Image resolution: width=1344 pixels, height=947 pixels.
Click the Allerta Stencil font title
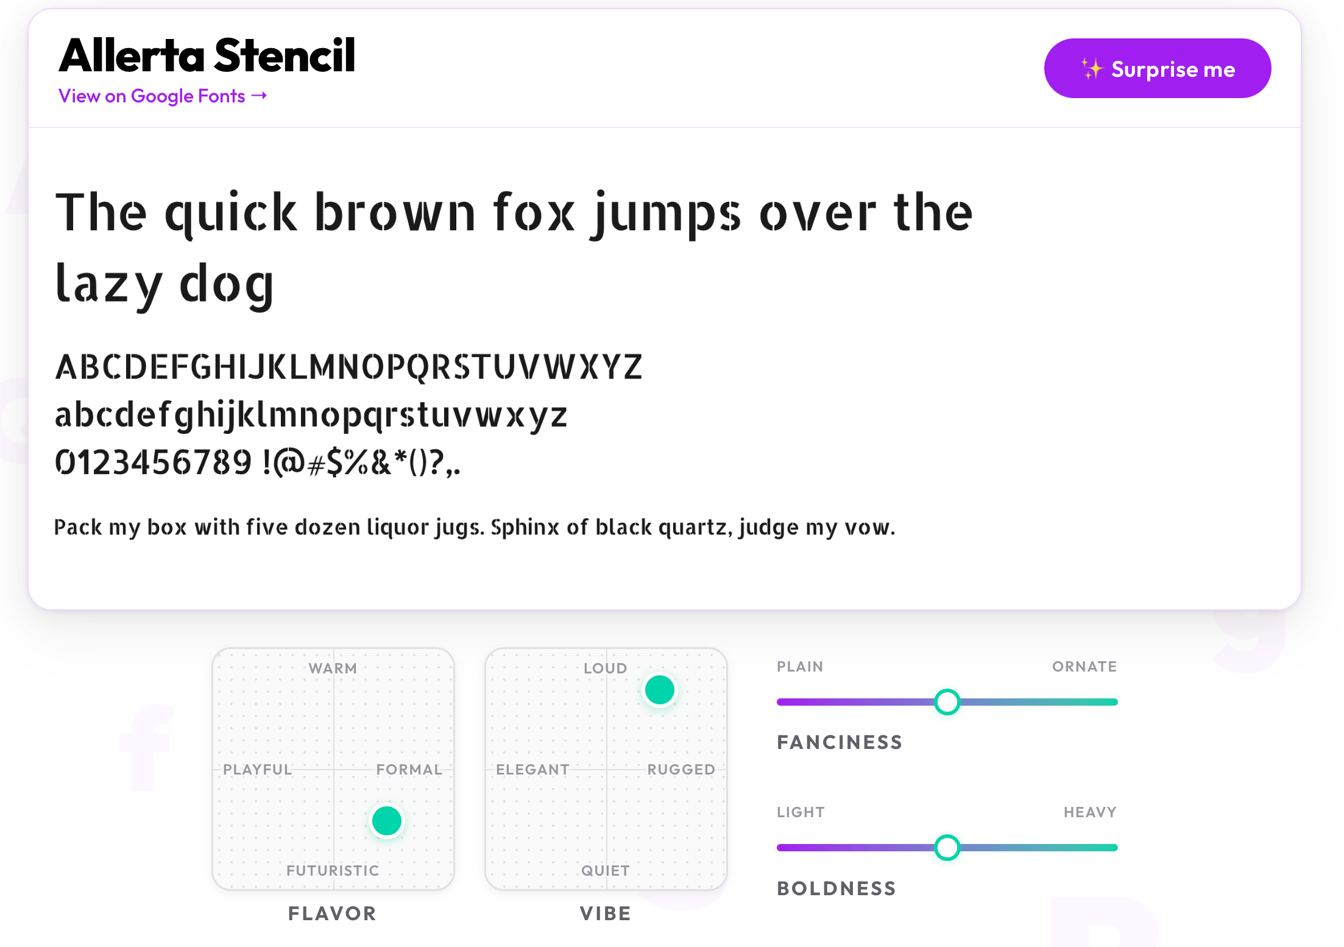click(207, 55)
